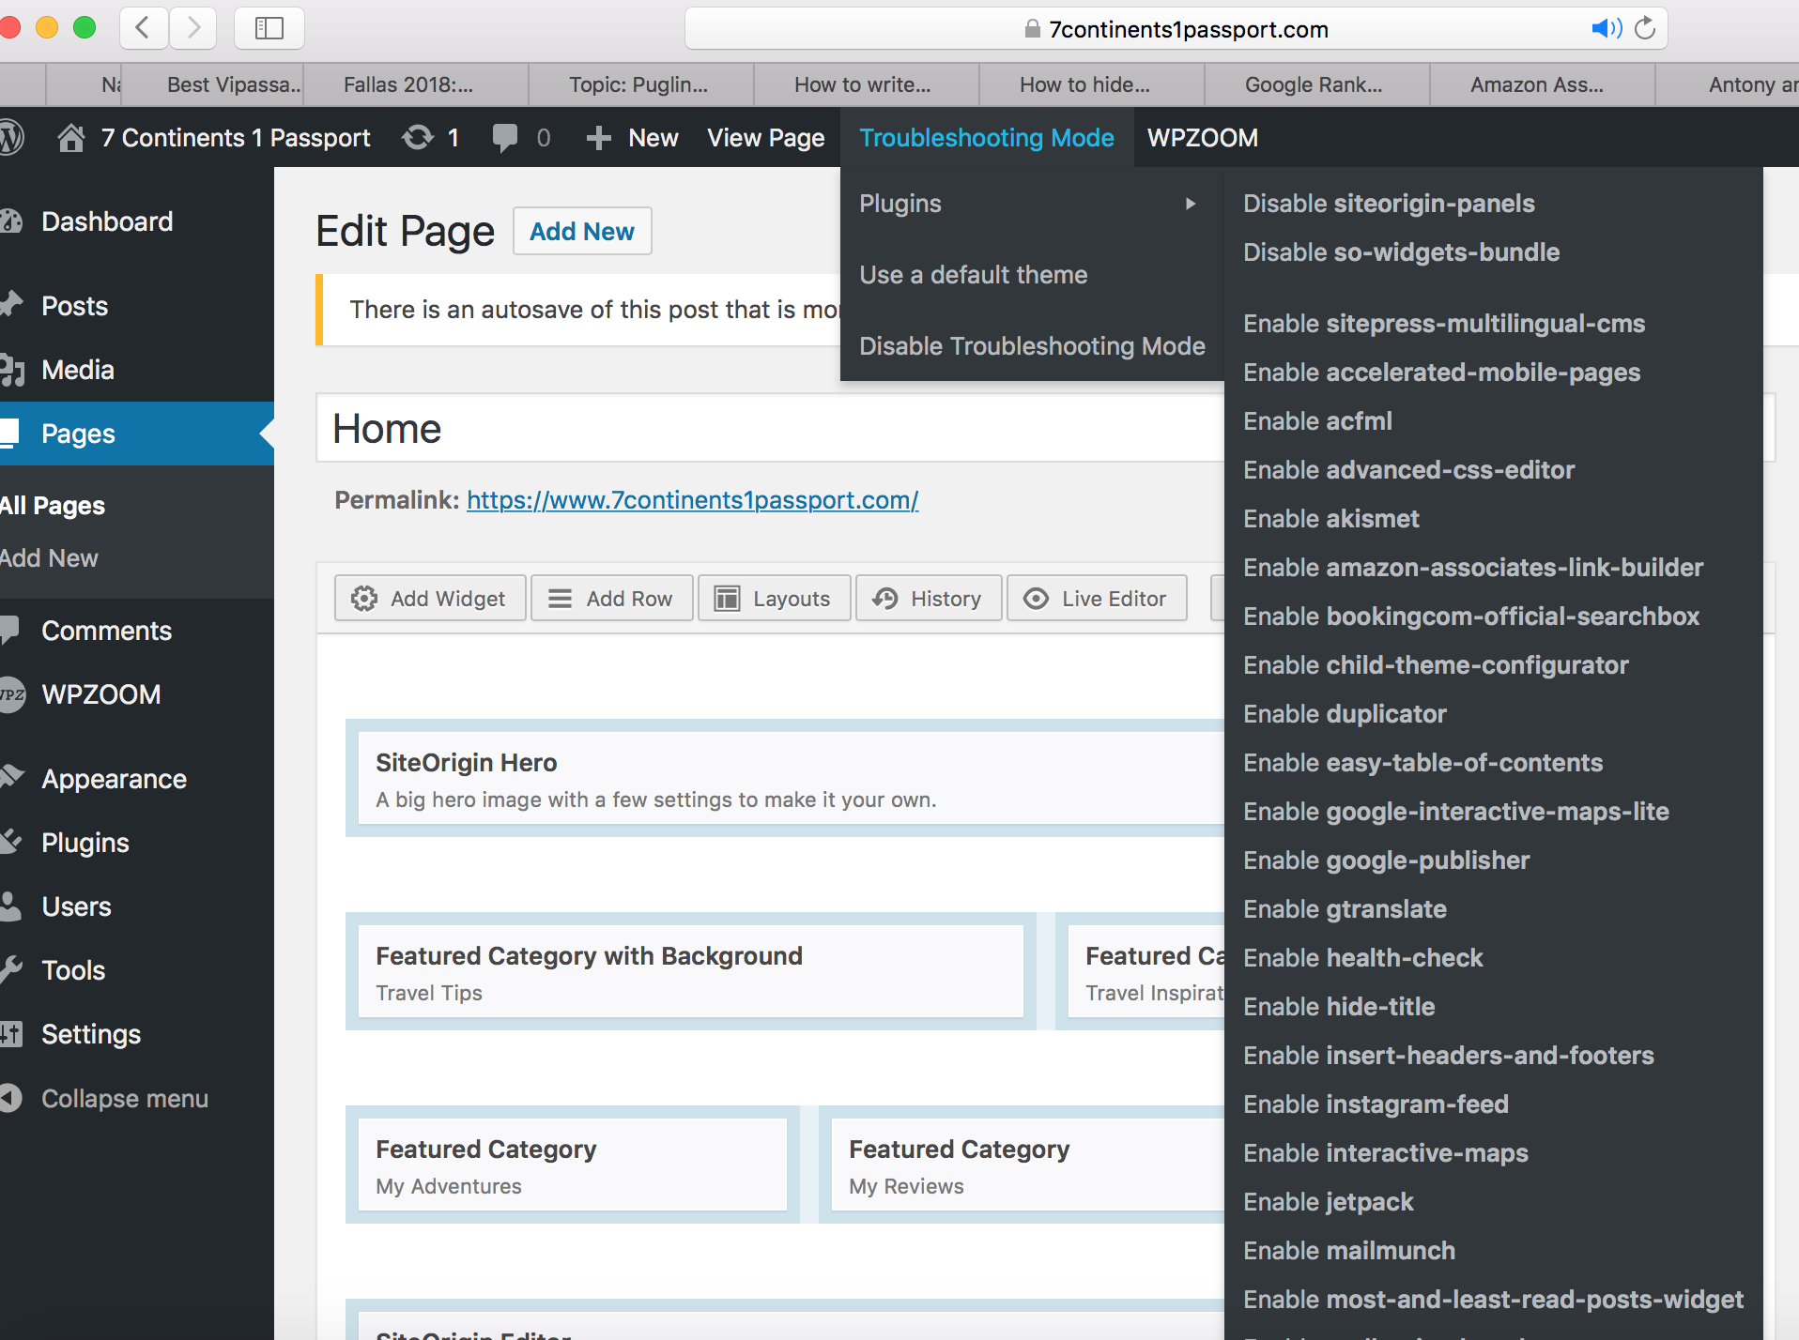Select Disable Troubleshooting Mode
This screenshot has width=1799, height=1340.
[1032, 346]
